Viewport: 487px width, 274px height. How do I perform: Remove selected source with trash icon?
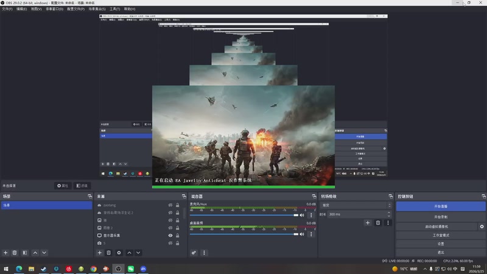point(108,253)
